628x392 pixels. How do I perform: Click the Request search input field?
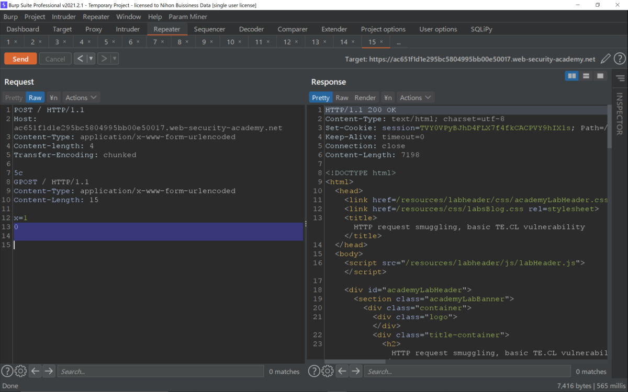(x=161, y=371)
